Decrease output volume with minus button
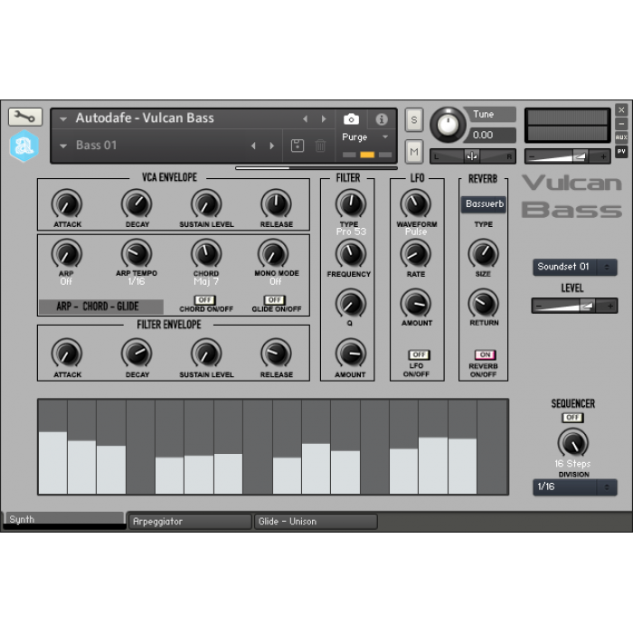633x633 pixels. 532,156
